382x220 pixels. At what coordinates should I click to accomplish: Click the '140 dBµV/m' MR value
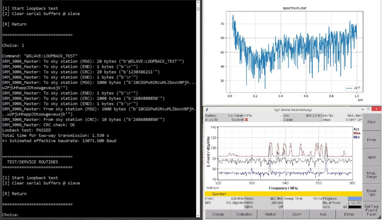point(235,202)
